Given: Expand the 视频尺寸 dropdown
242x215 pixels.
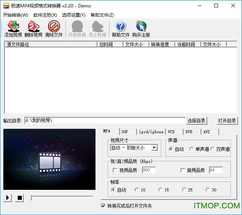Looking at the screenshot, I should 154,148.
